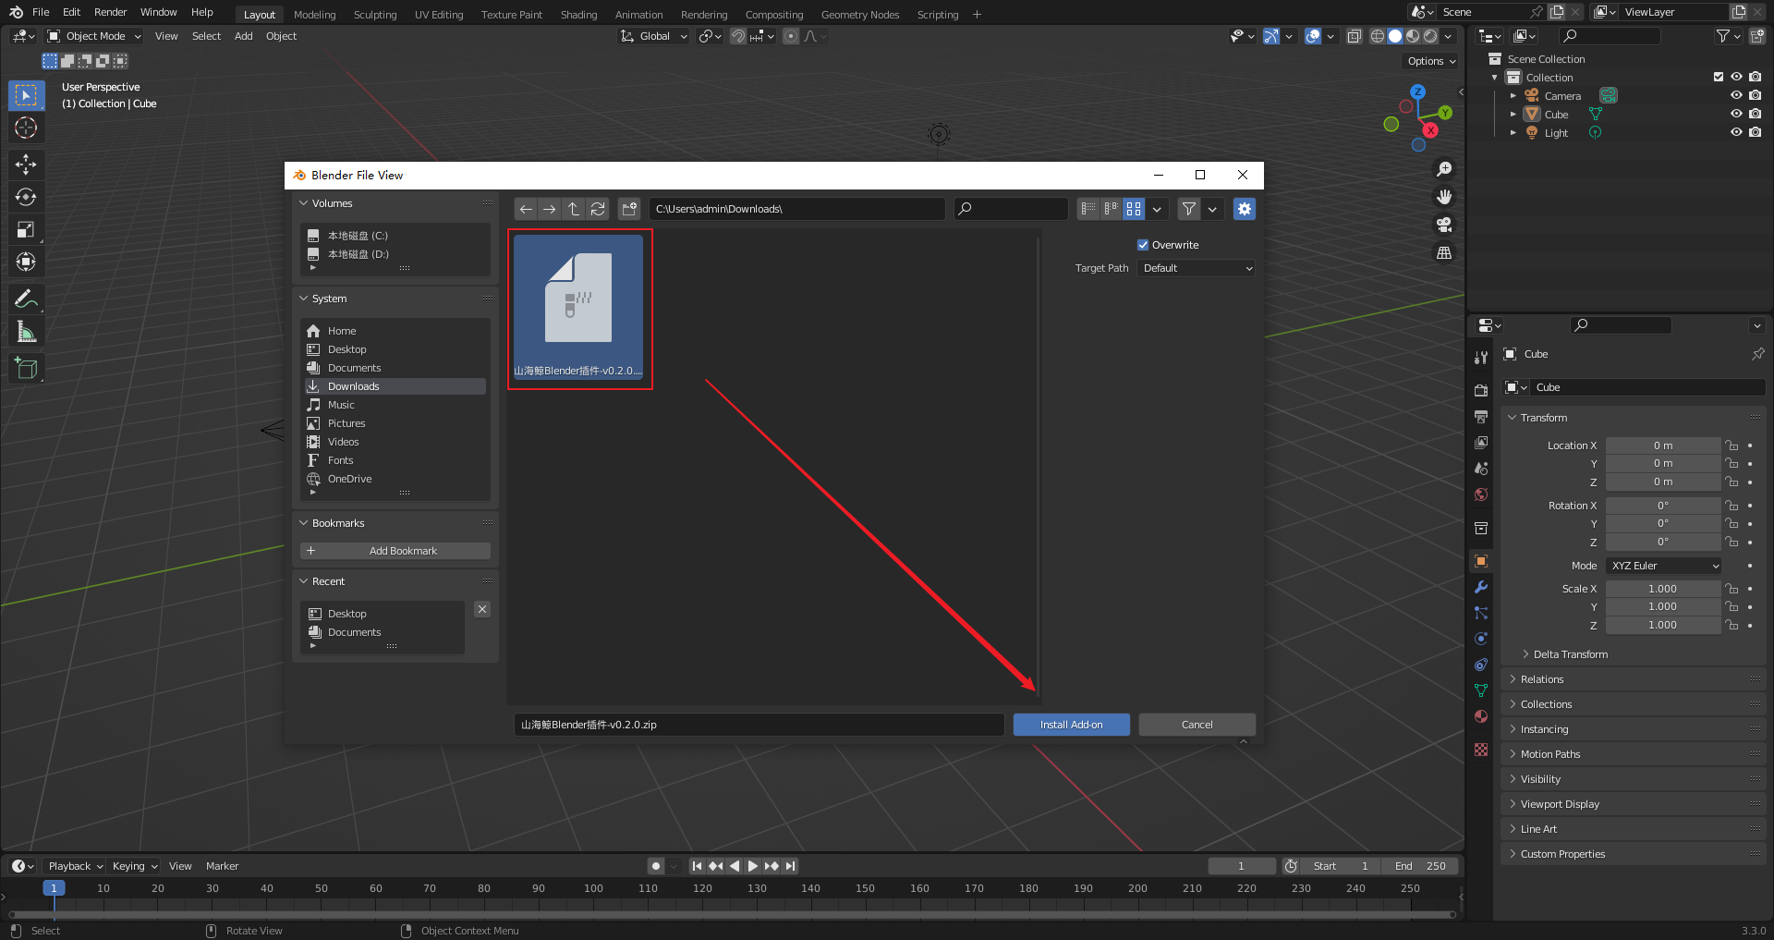Viewport: 1774px width, 940px height.
Task: Open Object Mode dropdown
Action: 94,36
